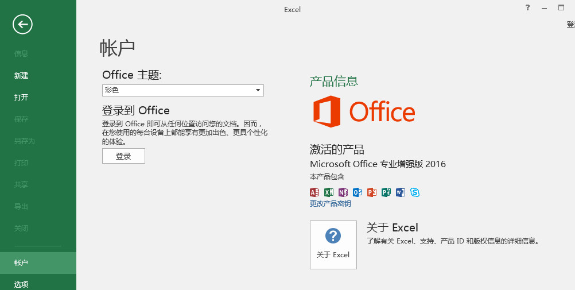Click the Excel app icon under 本产品包含
575x290 pixels.
point(329,192)
